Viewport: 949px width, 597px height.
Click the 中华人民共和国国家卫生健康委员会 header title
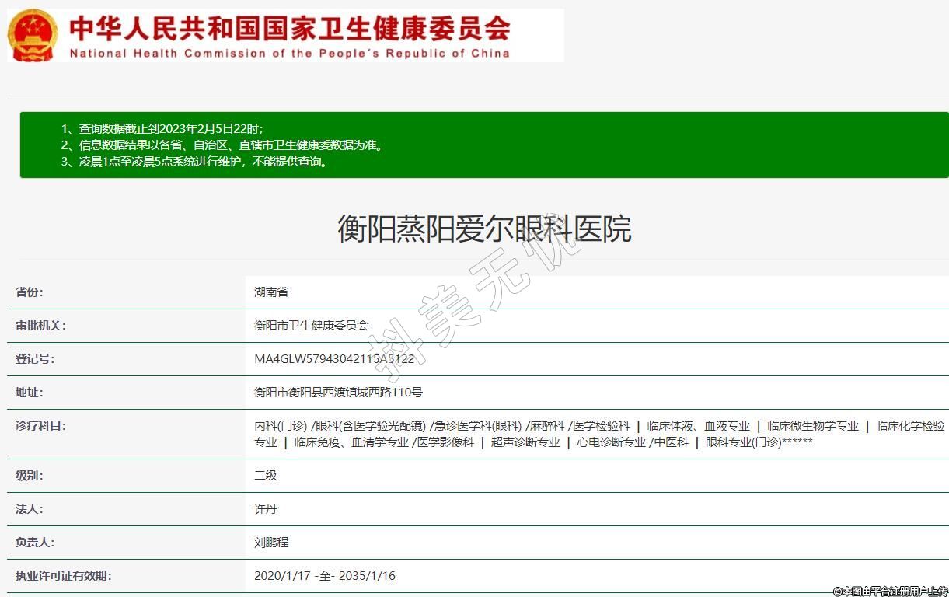click(x=289, y=28)
